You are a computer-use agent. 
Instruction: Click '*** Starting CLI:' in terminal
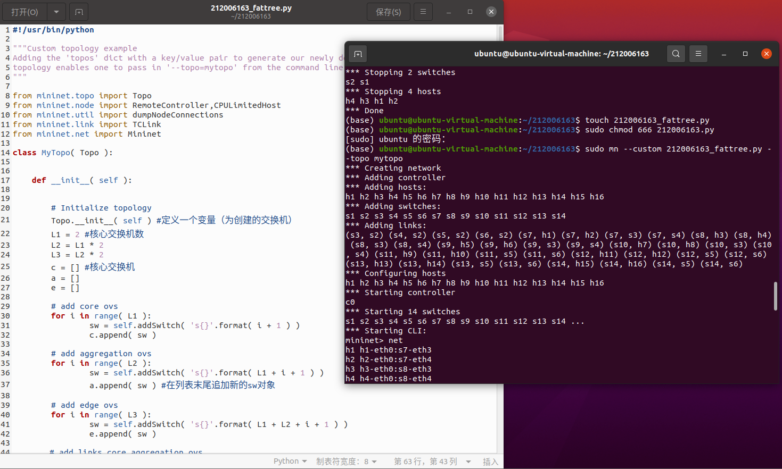point(386,331)
